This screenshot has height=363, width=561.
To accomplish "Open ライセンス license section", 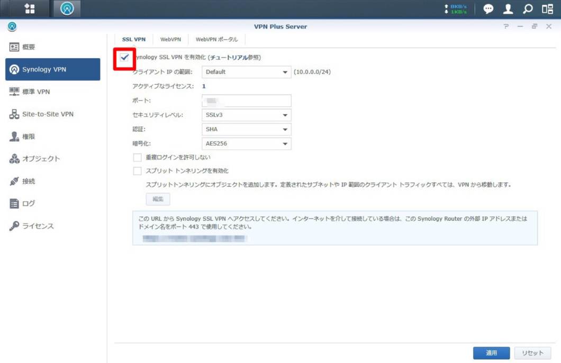I will click(52, 226).
